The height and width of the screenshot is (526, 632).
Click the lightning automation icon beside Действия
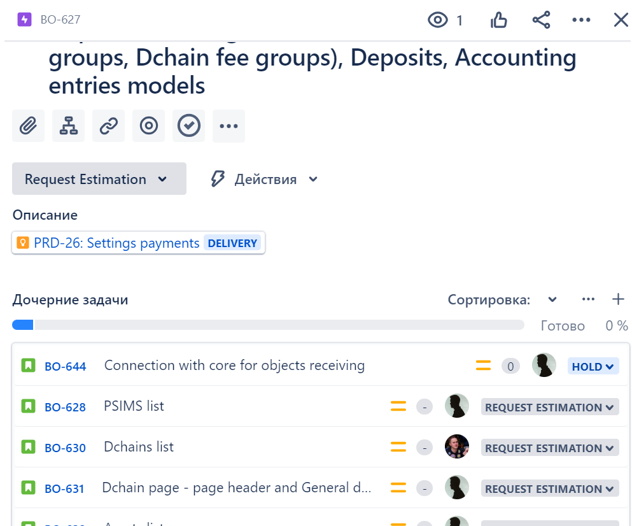pos(218,179)
